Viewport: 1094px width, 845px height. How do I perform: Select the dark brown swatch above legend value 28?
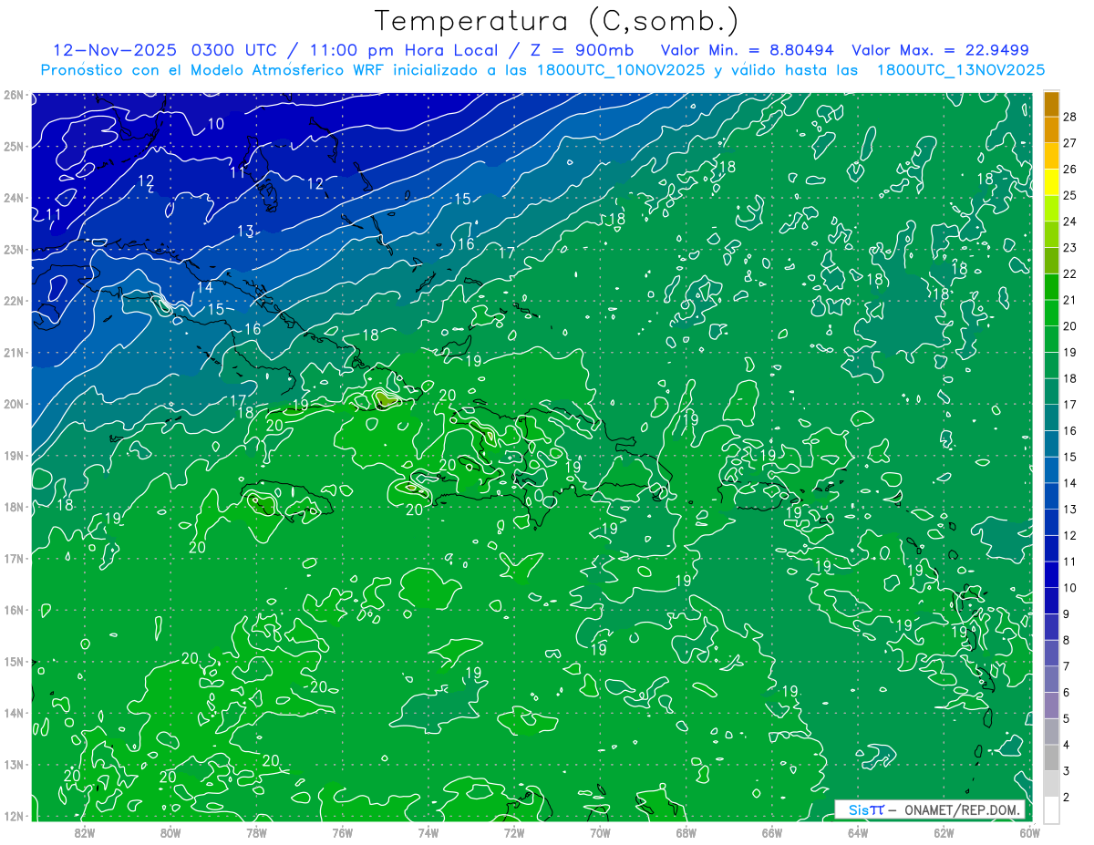click(x=1051, y=104)
